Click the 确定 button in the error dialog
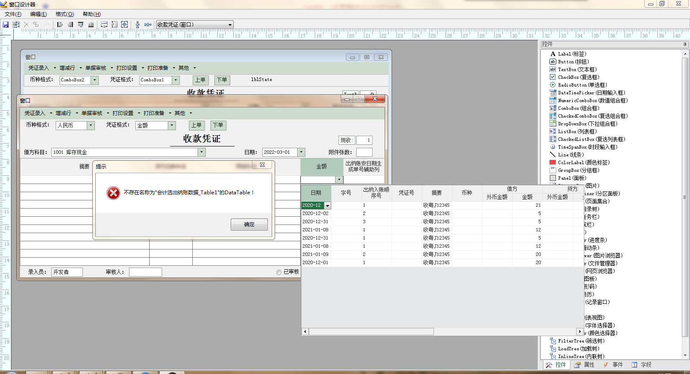690x374 pixels. pyautogui.click(x=249, y=224)
